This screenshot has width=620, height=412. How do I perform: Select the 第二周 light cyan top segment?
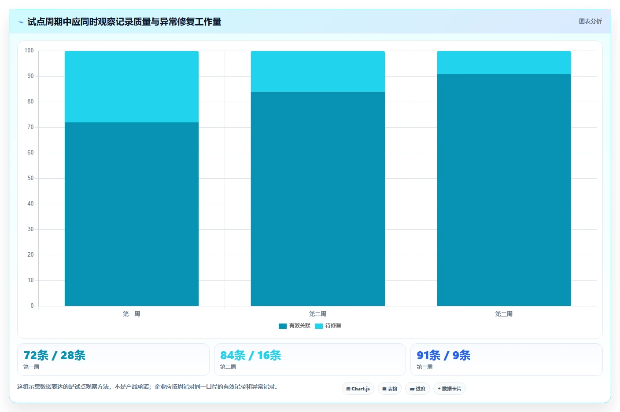[318, 71]
